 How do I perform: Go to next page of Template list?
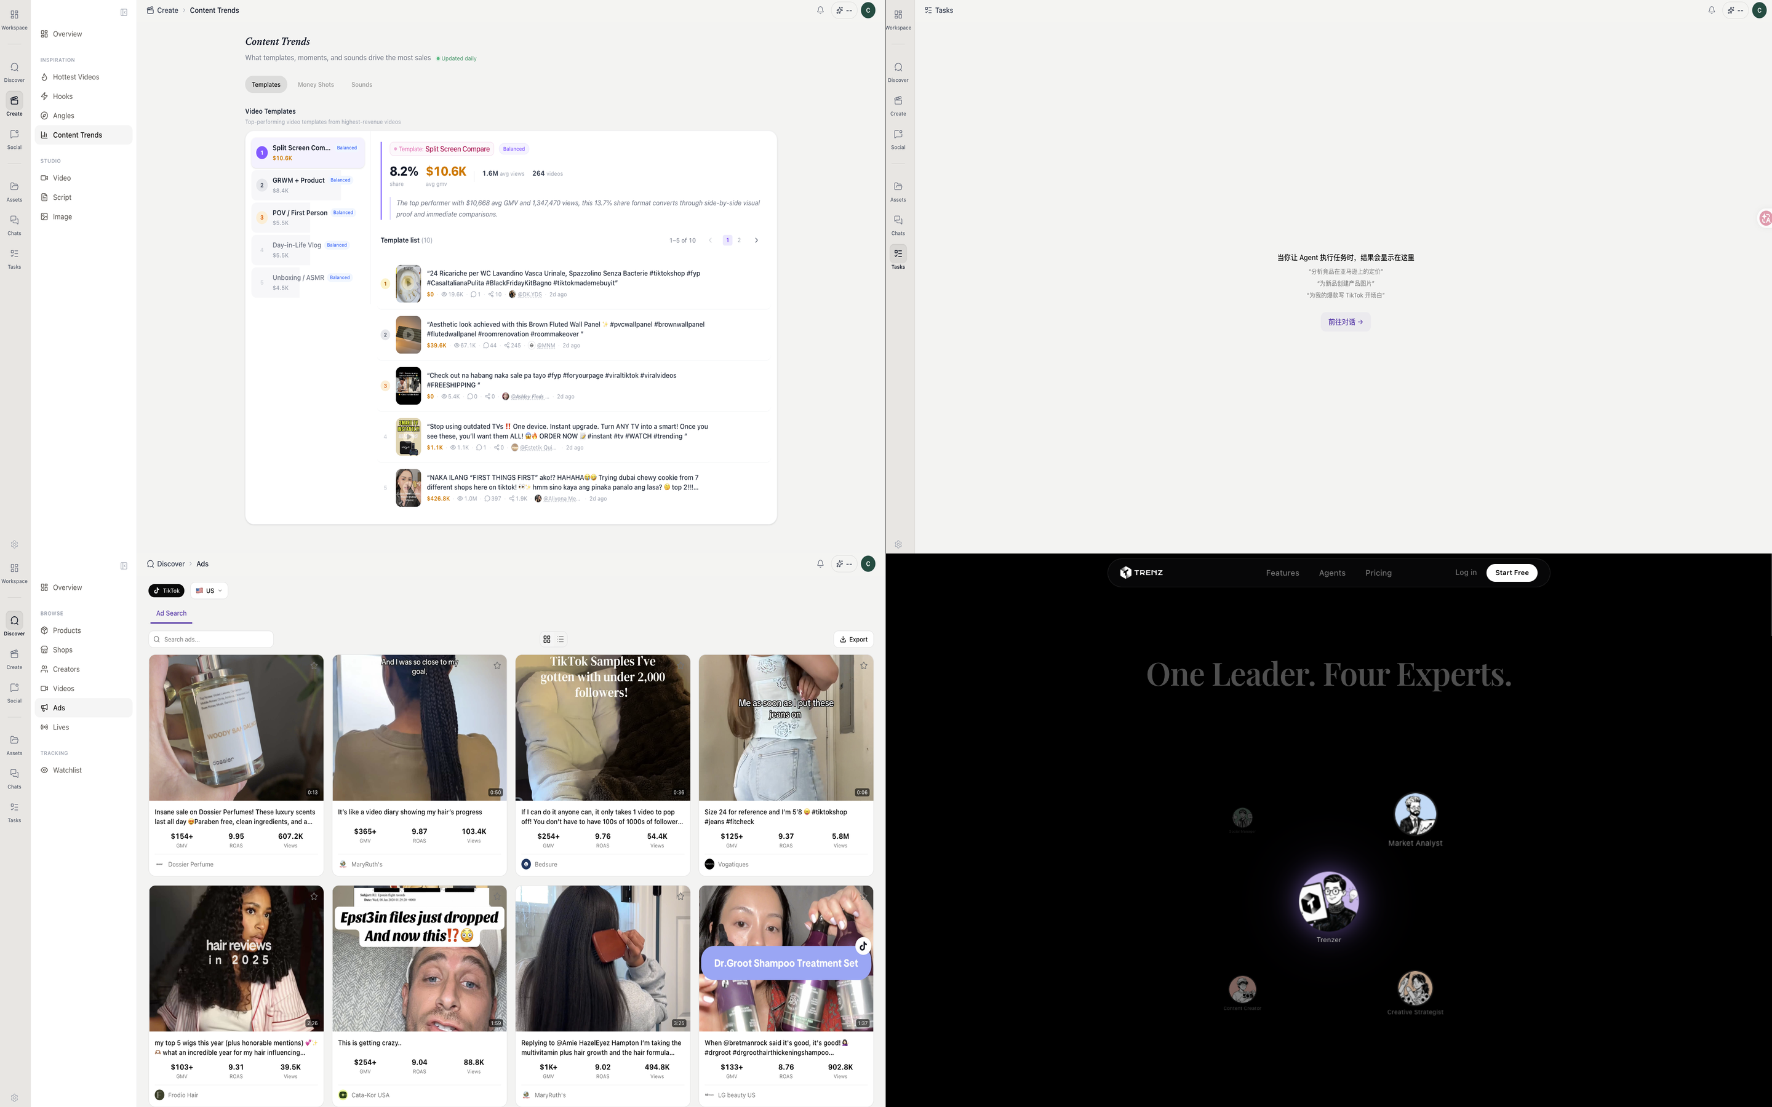[x=756, y=240]
